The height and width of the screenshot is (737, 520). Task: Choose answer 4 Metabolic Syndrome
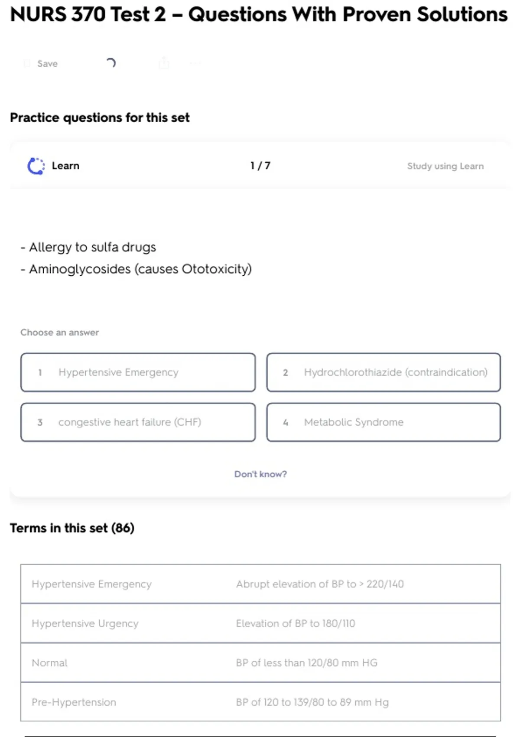pos(383,422)
